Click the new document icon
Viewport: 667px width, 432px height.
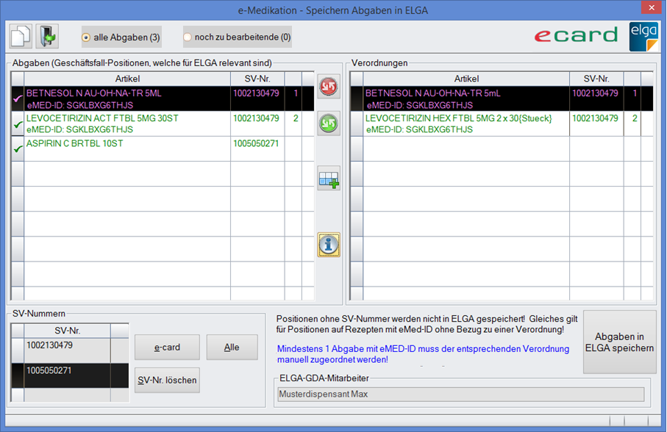(21, 35)
